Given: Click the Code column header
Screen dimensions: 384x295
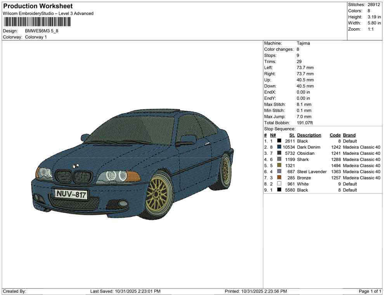Looking at the screenshot, I should 335,135.
